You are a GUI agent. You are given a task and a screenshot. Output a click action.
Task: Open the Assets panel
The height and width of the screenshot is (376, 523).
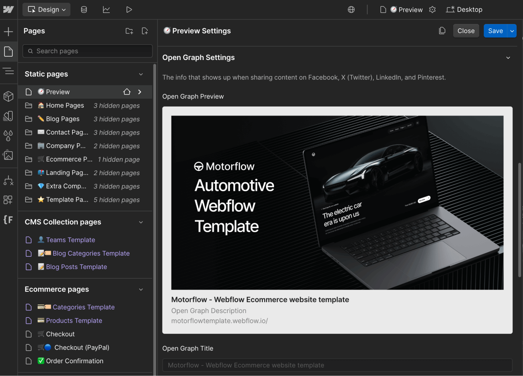click(x=9, y=155)
